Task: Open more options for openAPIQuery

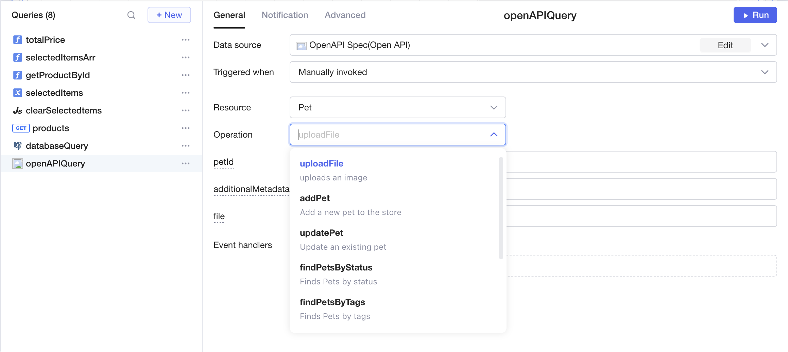Action: (186, 163)
